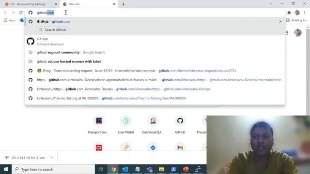Viewport: 310px width, 174px height.
Task: Open the Outlook bookmark icon
Action: pos(21,20)
